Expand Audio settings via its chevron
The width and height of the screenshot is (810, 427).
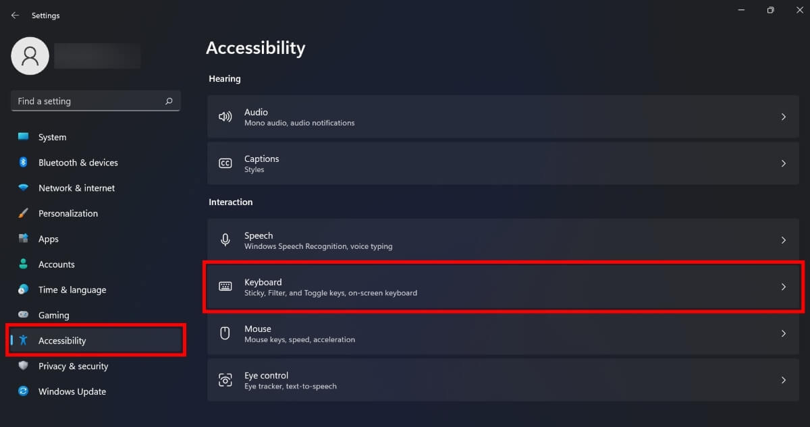pos(784,117)
